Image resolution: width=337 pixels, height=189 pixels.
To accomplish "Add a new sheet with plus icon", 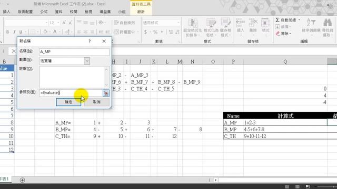I will (22, 180).
